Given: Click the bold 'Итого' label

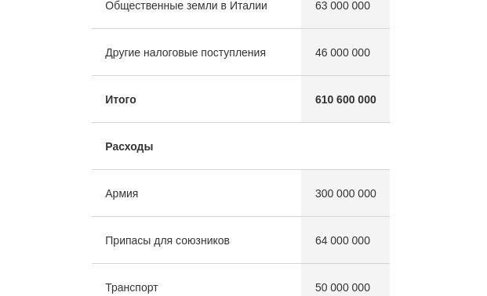Looking at the screenshot, I should click(121, 99).
